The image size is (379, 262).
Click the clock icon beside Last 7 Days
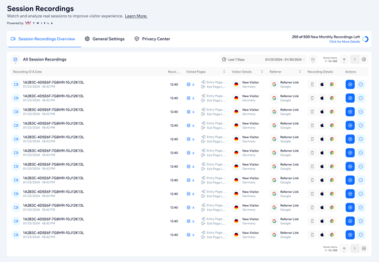(224, 60)
